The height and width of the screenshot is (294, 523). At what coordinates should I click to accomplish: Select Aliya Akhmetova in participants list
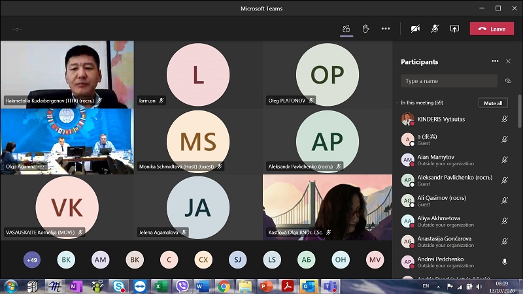pos(445,221)
